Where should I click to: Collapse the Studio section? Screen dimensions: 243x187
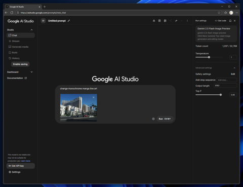31,30
